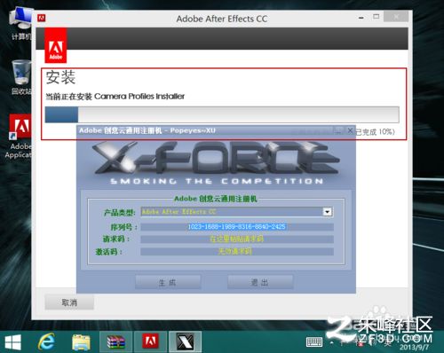Click the Generate (生成) button

(168, 282)
